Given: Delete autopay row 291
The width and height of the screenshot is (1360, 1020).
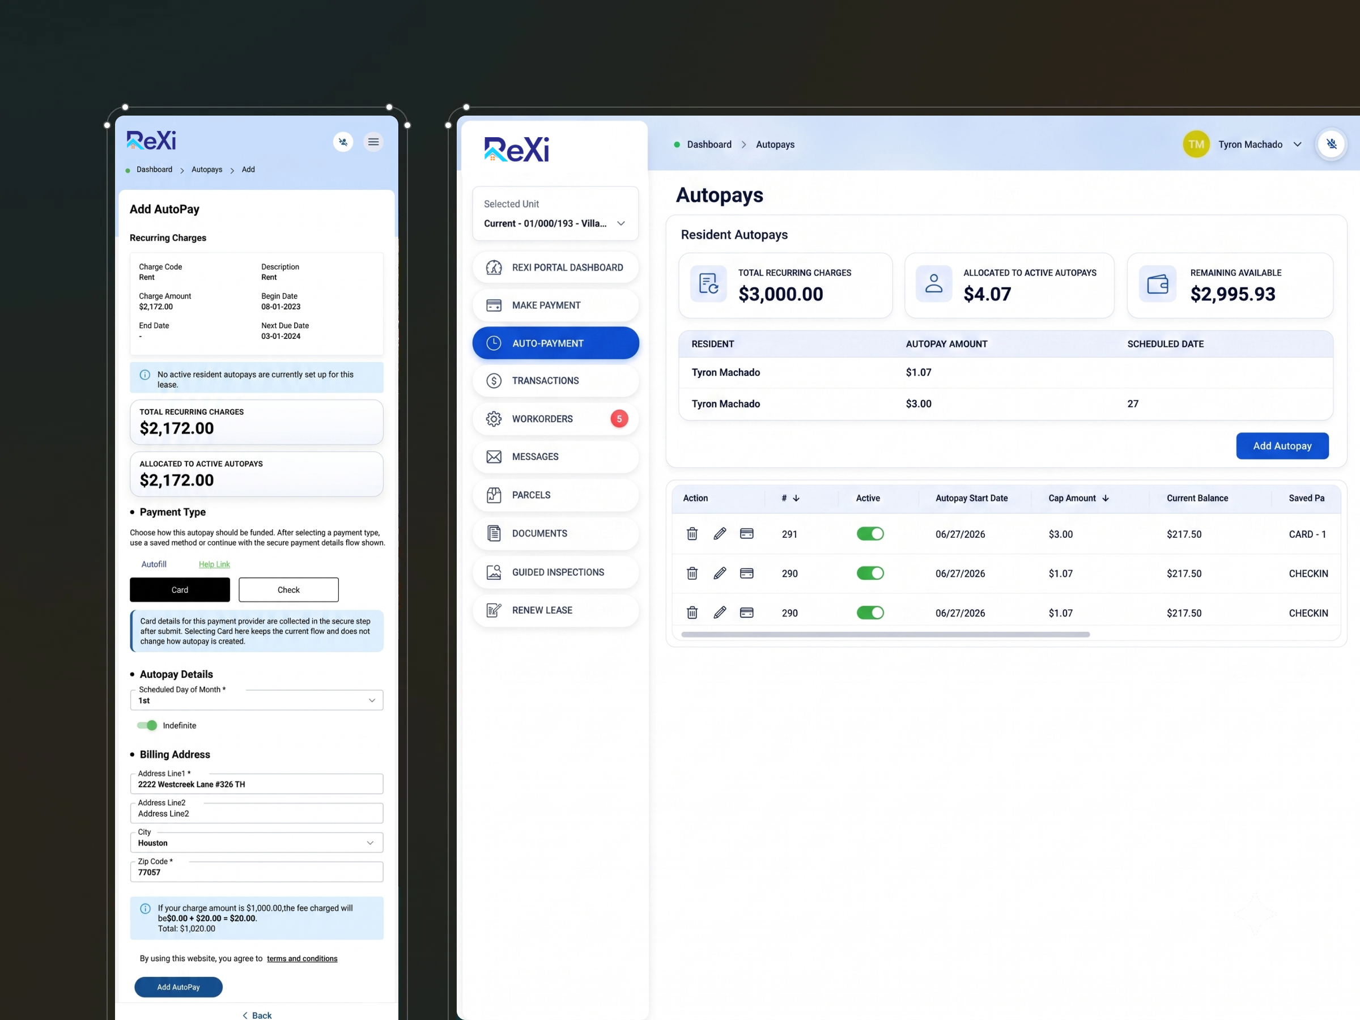Looking at the screenshot, I should [x=692, y=534].
